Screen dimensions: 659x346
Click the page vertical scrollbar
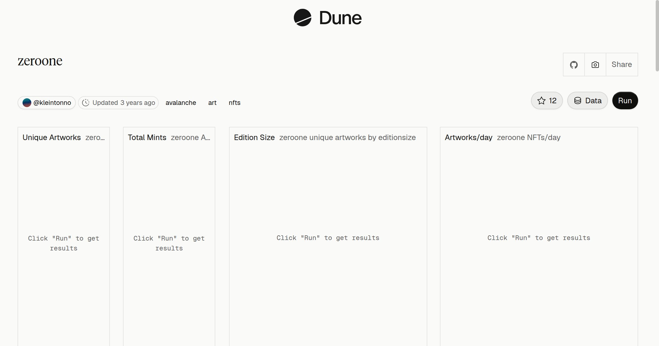pos(657,36)
